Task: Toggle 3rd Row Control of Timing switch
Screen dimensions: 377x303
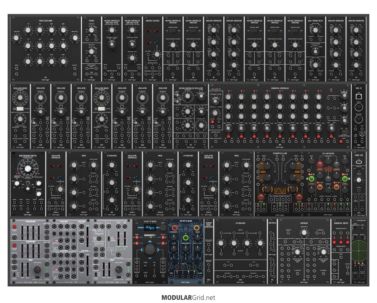Action: point(344,132)
